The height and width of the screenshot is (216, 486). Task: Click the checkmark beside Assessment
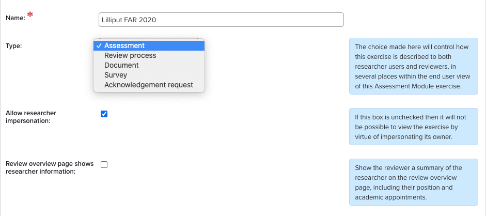click(x=99, y=45)
